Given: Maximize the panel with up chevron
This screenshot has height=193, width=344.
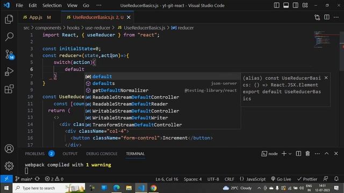Looking at the screenshot, I should (x=327, y=154).
